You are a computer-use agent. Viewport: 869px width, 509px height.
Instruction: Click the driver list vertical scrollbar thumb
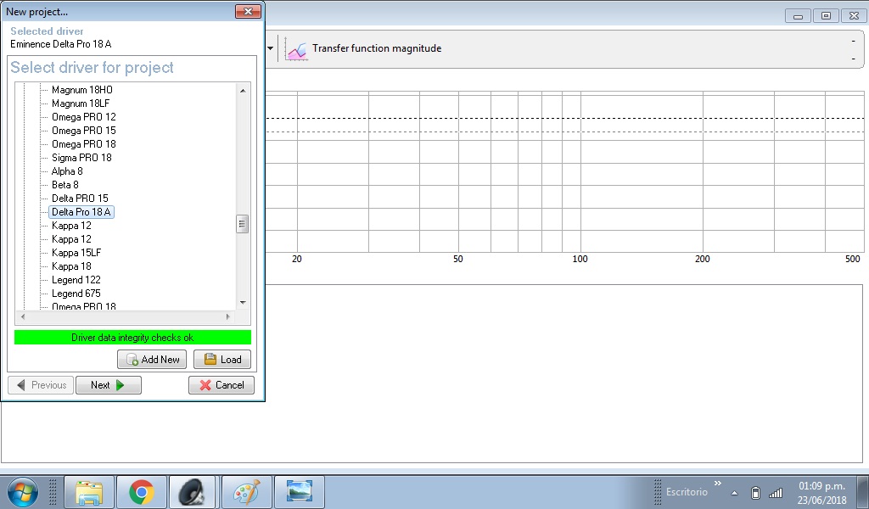(x=242, y=224)
